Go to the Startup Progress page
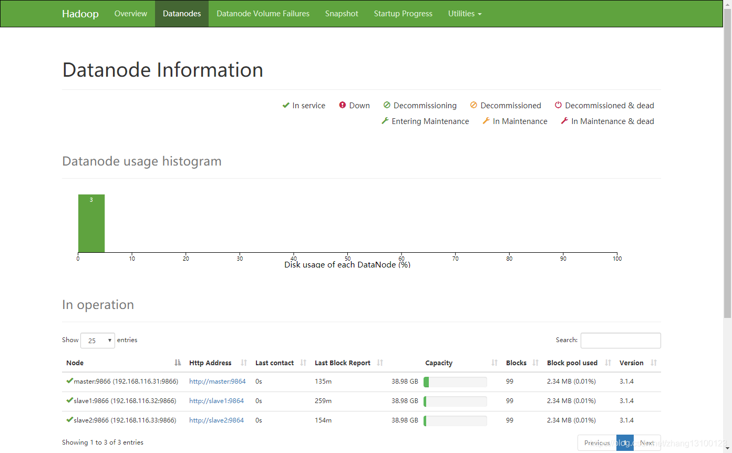The image size is (732, 453). 403,13
